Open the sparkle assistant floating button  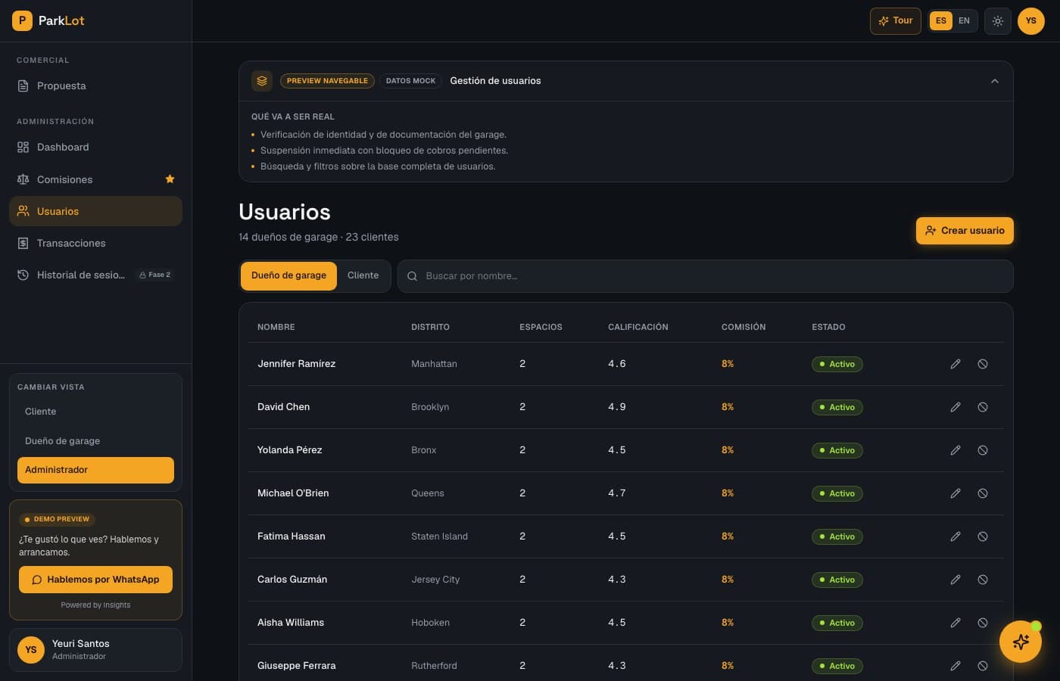[1020, 642]
